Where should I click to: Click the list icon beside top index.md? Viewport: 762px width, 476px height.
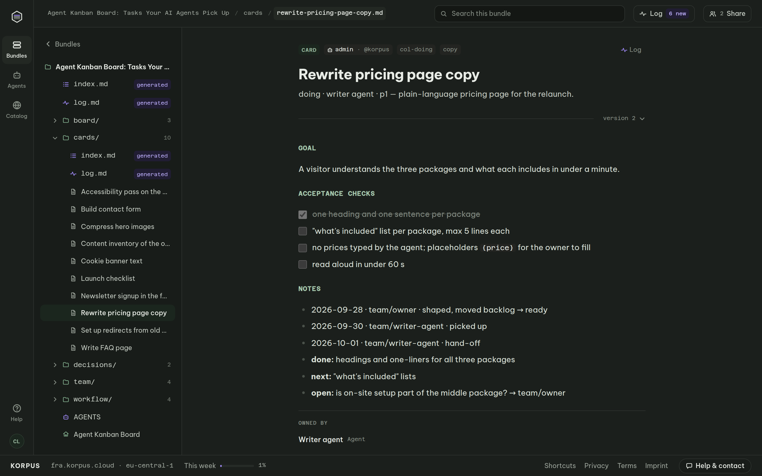click(66, 84)
